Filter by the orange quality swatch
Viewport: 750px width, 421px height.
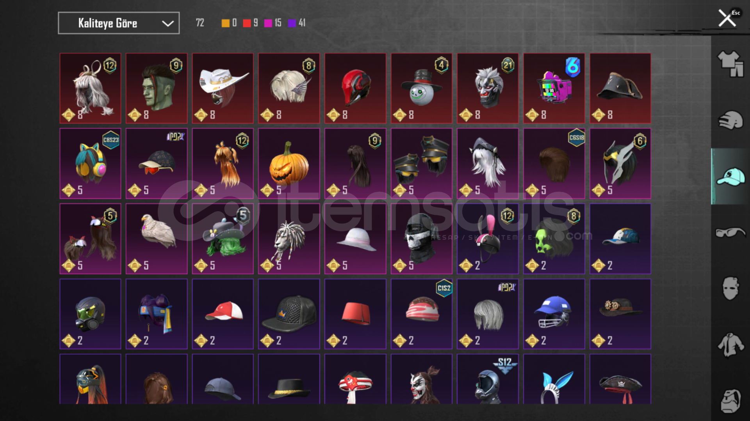pos(225,23)
